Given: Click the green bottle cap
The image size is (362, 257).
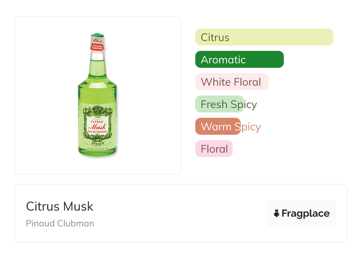Looking at the screenshot, I should (x=97, y=35).
